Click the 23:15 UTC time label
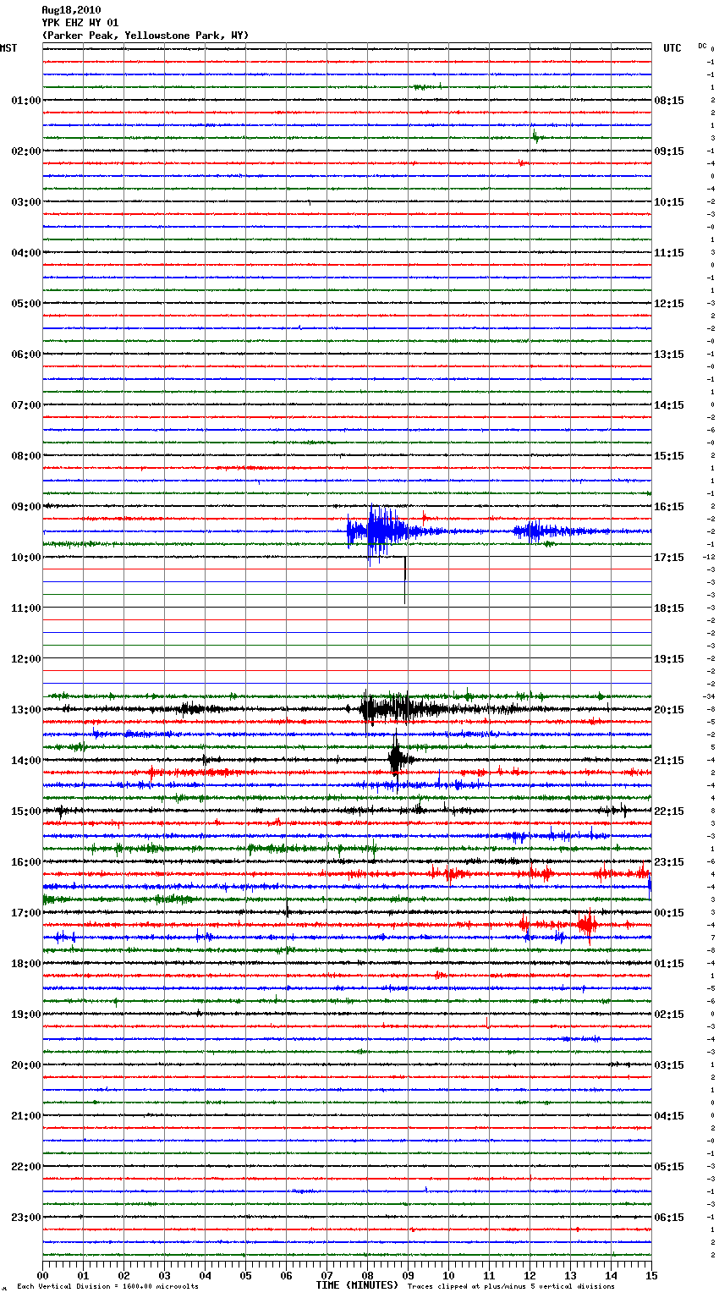 669,862
